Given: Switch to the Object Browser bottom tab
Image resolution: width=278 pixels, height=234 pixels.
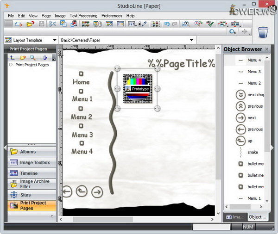Looking at the screenshot, I should pos(258,217).
